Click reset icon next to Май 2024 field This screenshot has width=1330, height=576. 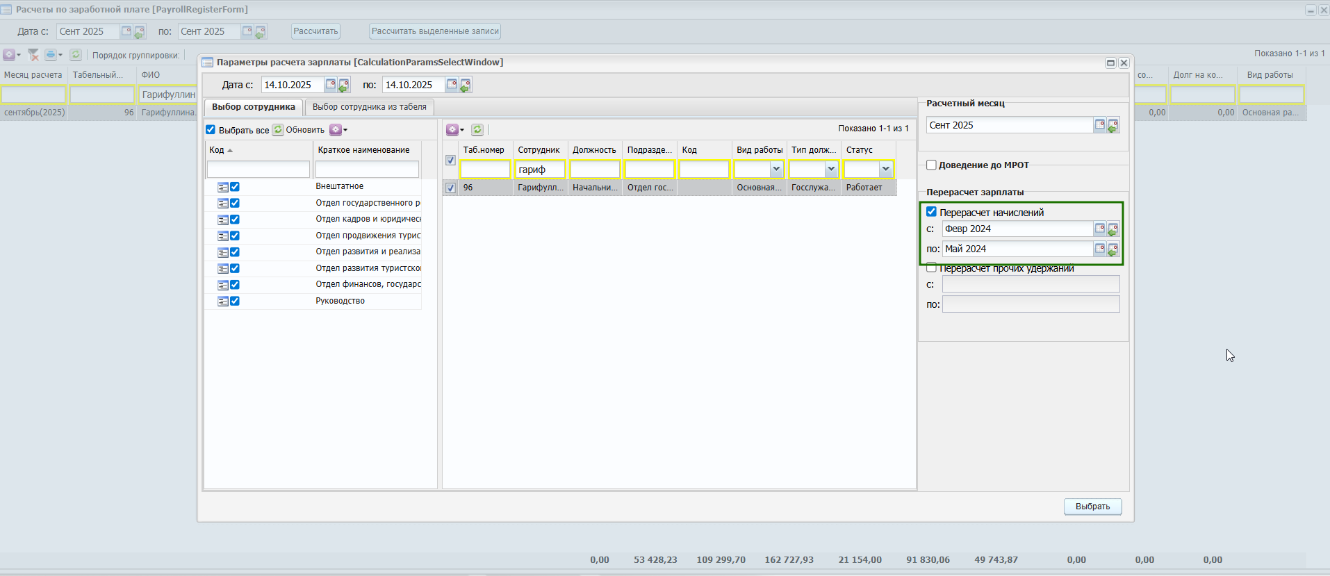pos(1113,249)
